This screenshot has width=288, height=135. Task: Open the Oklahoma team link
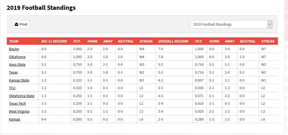pos(17,57)
